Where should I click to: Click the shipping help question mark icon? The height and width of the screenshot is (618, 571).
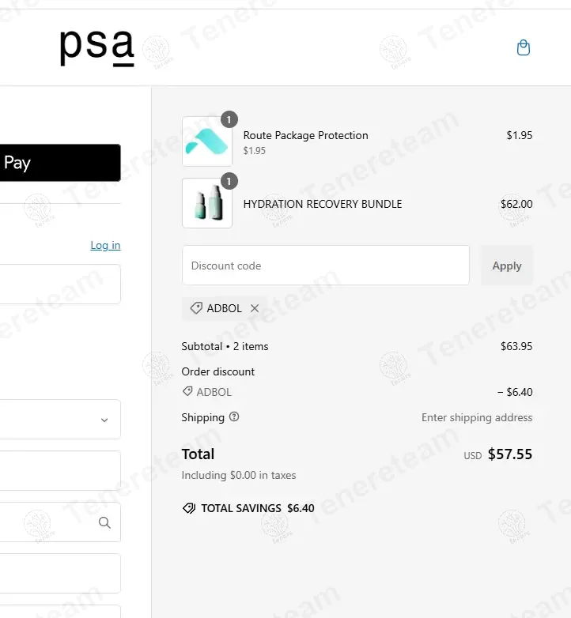pyautogui.click(x=234, y=417)
